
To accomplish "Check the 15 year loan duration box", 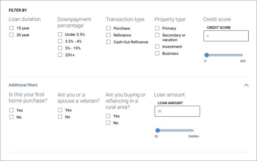I will tap(11, 28).
